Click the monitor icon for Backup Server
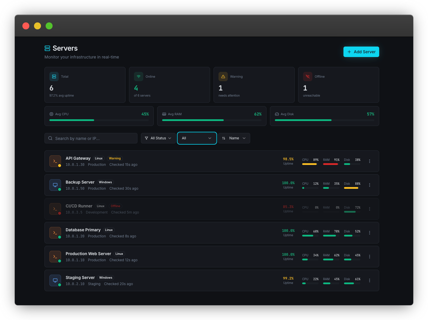The image size is (428, 320). point(55,185)
